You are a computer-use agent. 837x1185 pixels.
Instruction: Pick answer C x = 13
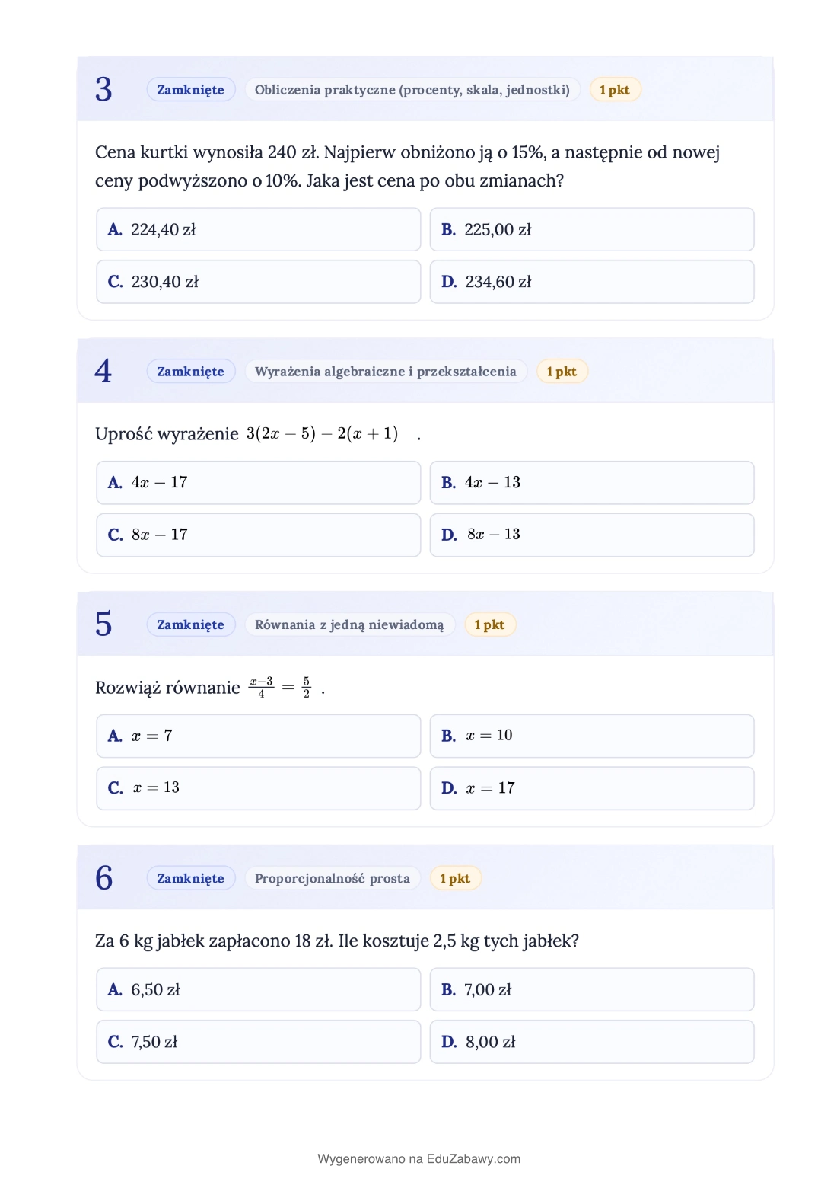[x=258, y=787]
